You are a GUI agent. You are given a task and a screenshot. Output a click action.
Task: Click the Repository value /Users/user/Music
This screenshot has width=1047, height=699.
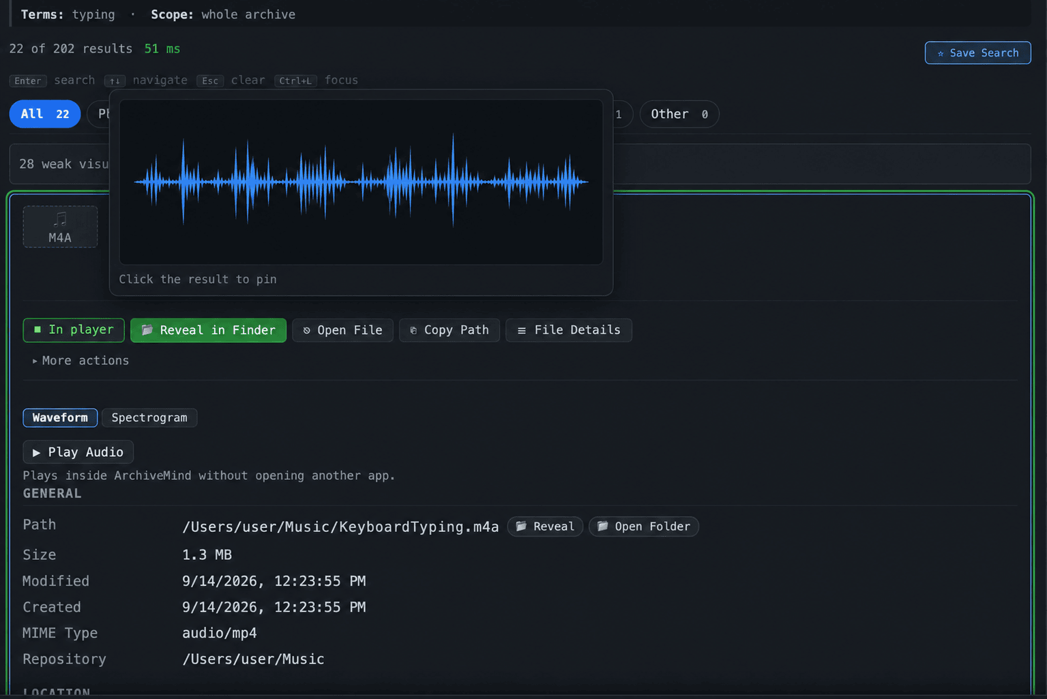pos(253,659)
